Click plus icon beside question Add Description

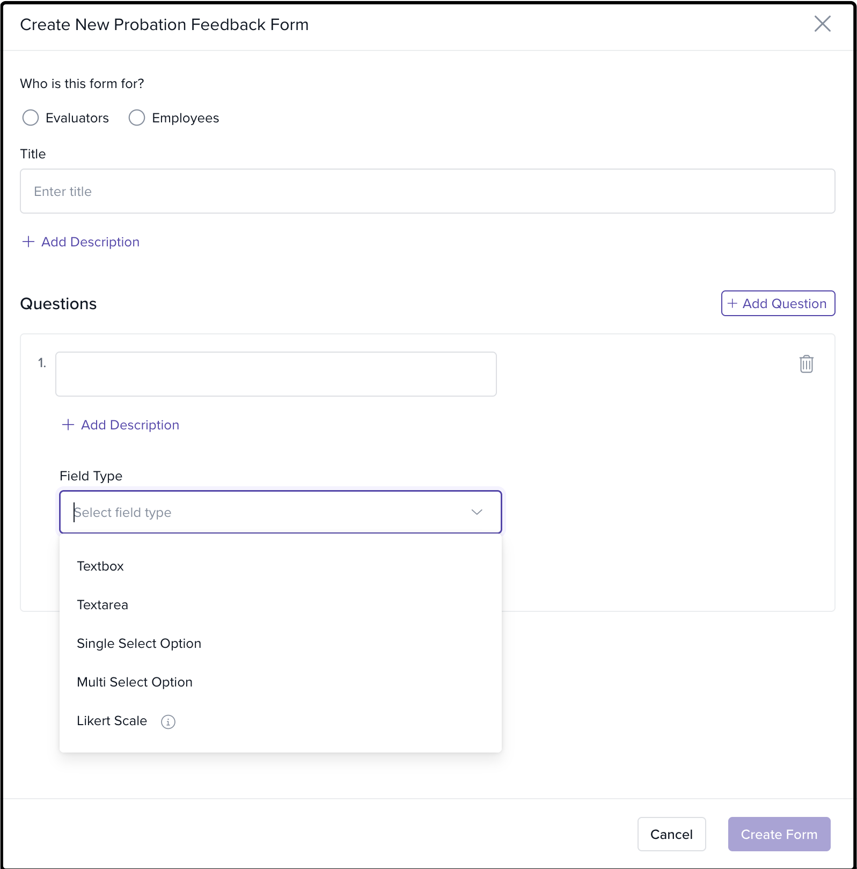(68, 425)
